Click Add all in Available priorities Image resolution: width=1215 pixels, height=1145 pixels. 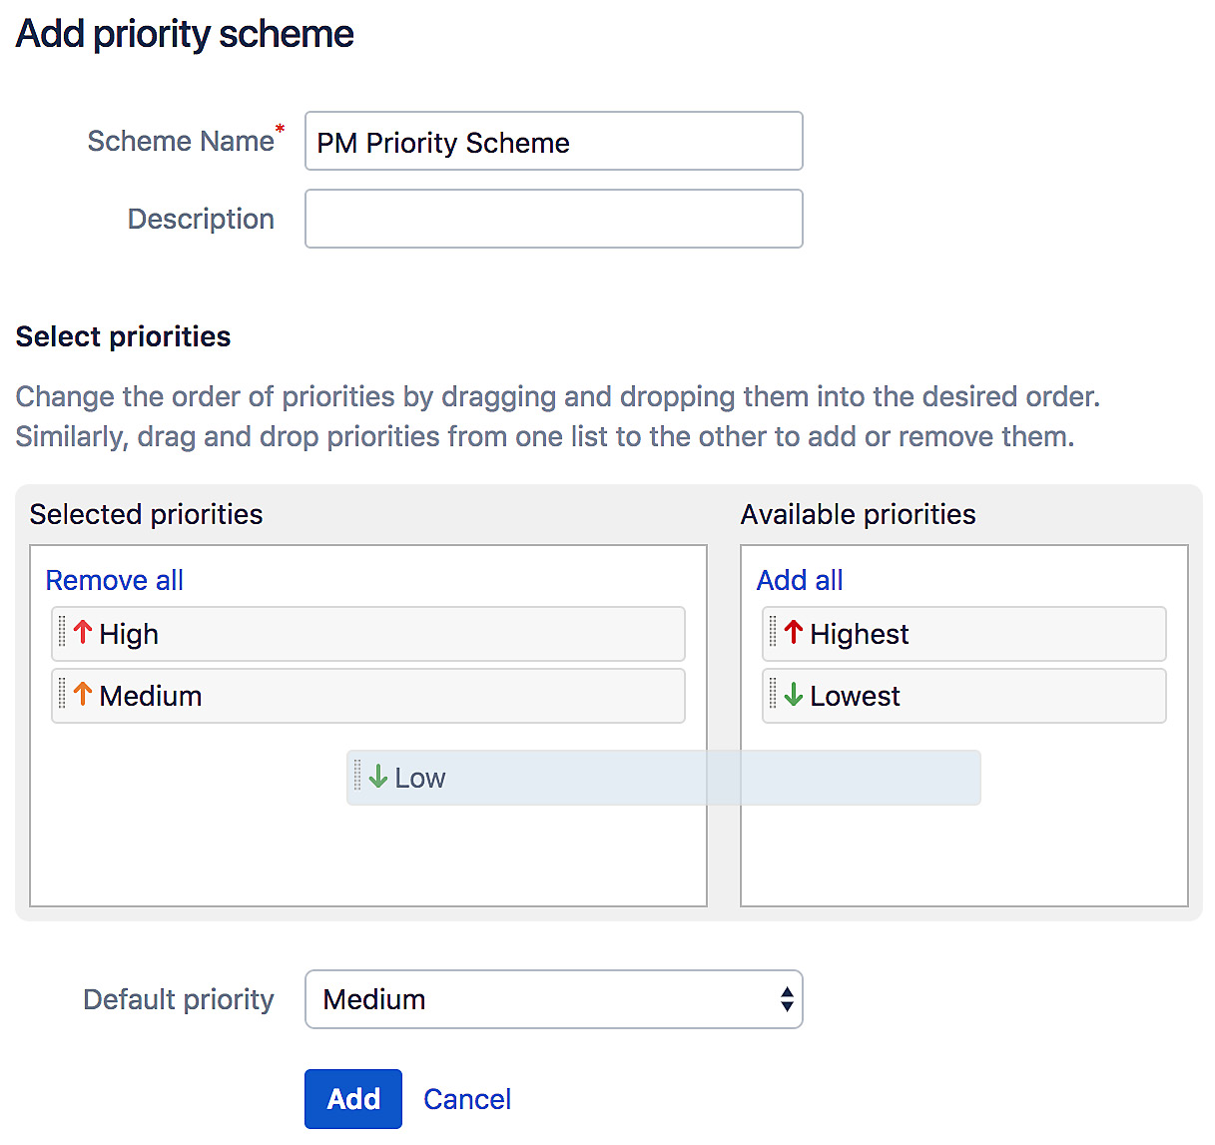coord(800,580)
